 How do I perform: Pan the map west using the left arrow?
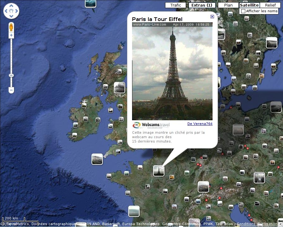[x=7, y=11]
